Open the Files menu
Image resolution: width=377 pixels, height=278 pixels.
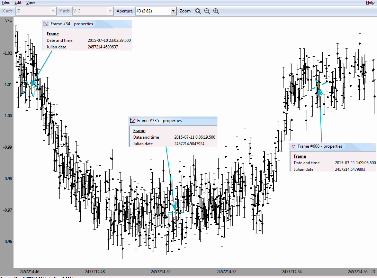[x=6, y=2]
